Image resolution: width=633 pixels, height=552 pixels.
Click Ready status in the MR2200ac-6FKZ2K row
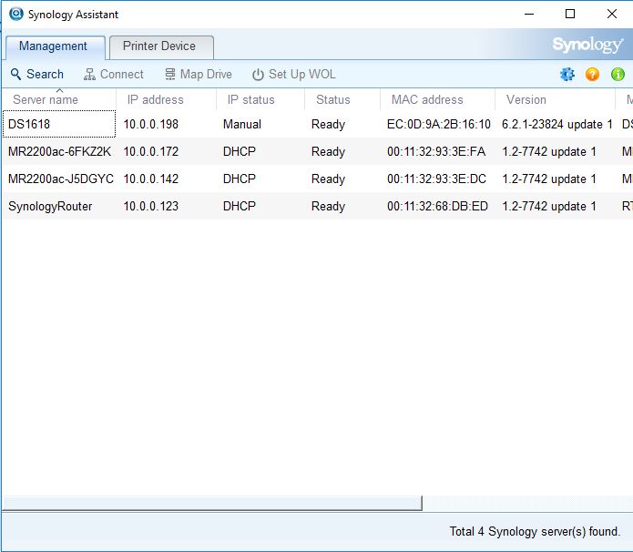point(328,152)
